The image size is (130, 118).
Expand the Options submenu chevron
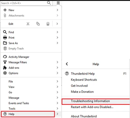point(57,73)
